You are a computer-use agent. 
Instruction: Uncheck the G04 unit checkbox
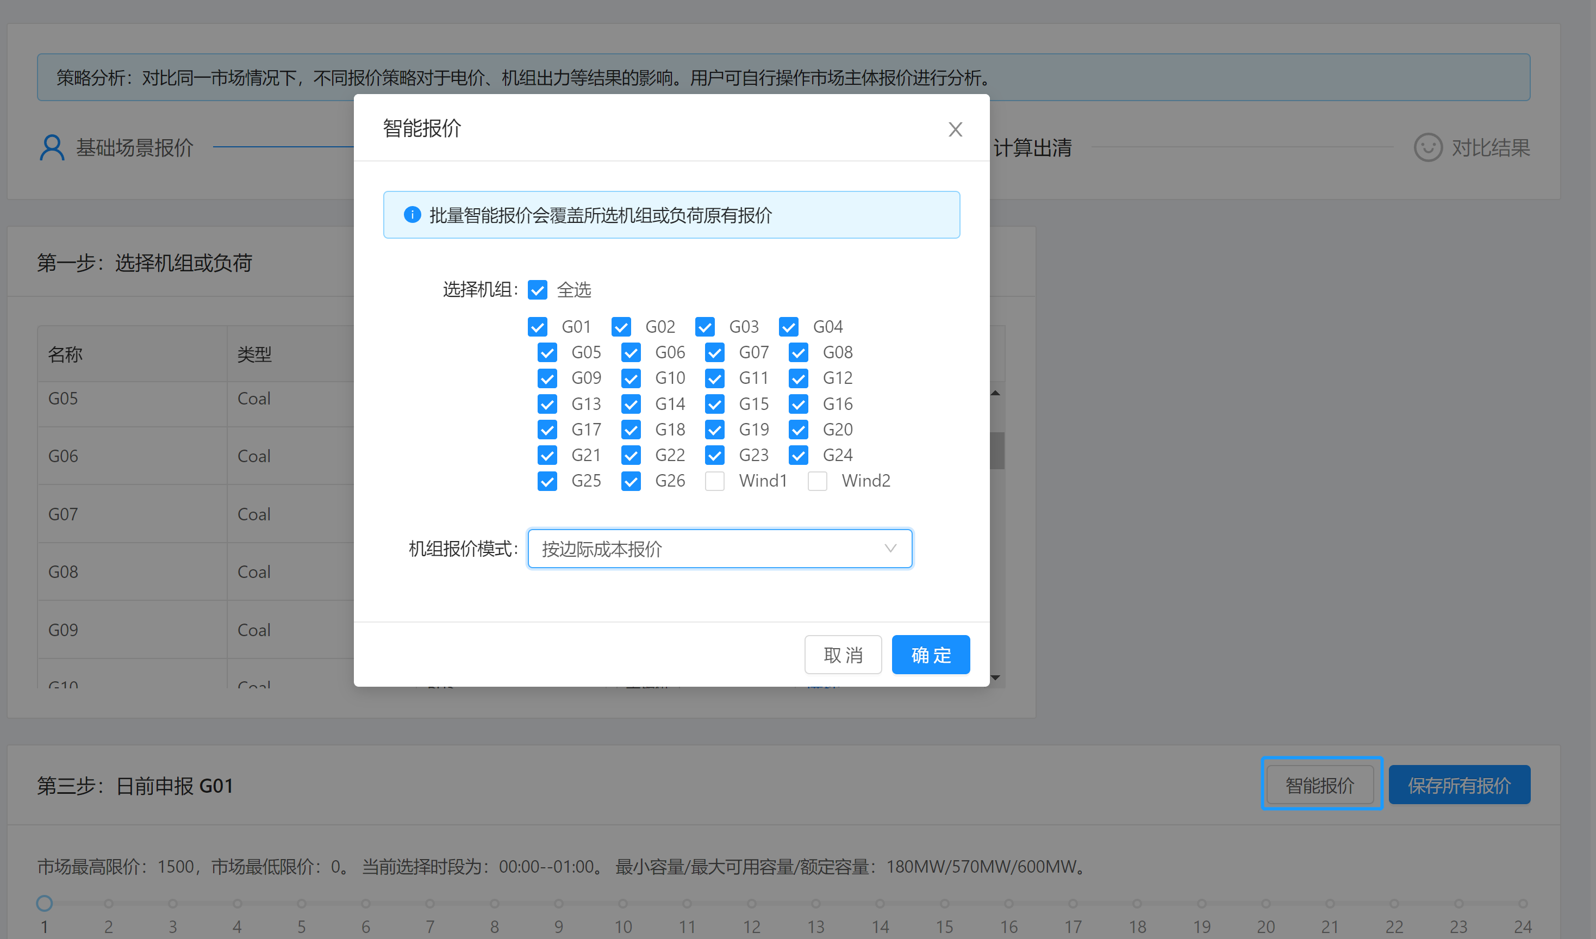[x=789, y=327]
